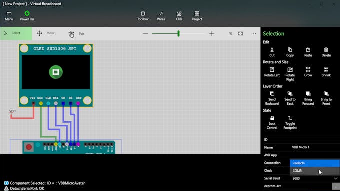This screenshot has width=340, height=191.
Task: Click the zoom out minus icon
Action: tap(145, 33)
